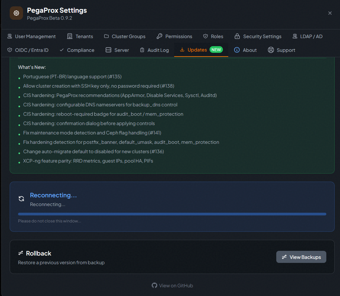Click the GitHub logo icon

(x=154, y=285)
